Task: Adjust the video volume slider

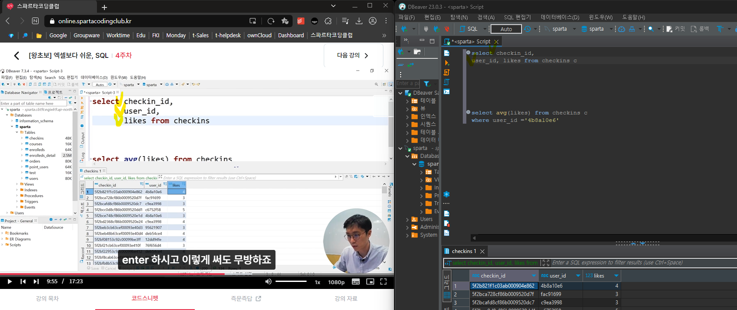Action: 291,281
